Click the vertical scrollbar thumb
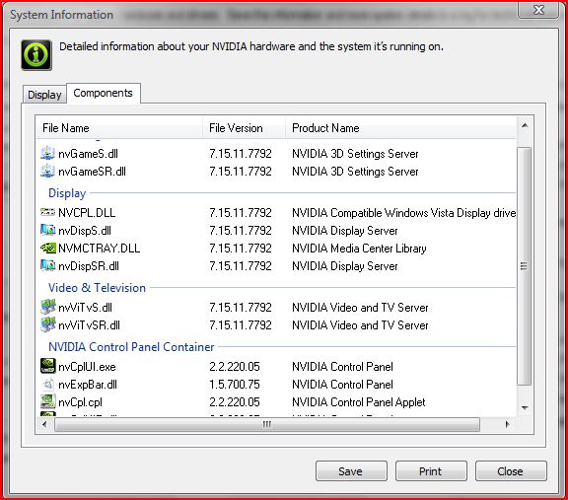 pos(524,266)
